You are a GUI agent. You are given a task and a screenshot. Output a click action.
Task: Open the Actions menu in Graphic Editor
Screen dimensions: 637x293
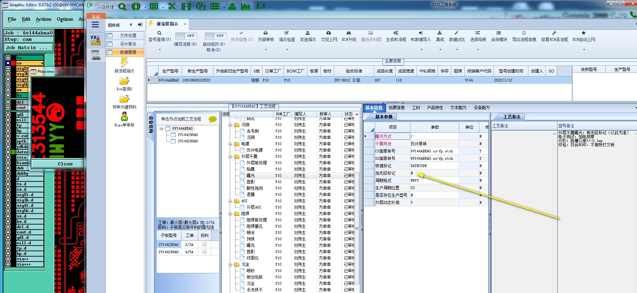click(x=43, y=19)
